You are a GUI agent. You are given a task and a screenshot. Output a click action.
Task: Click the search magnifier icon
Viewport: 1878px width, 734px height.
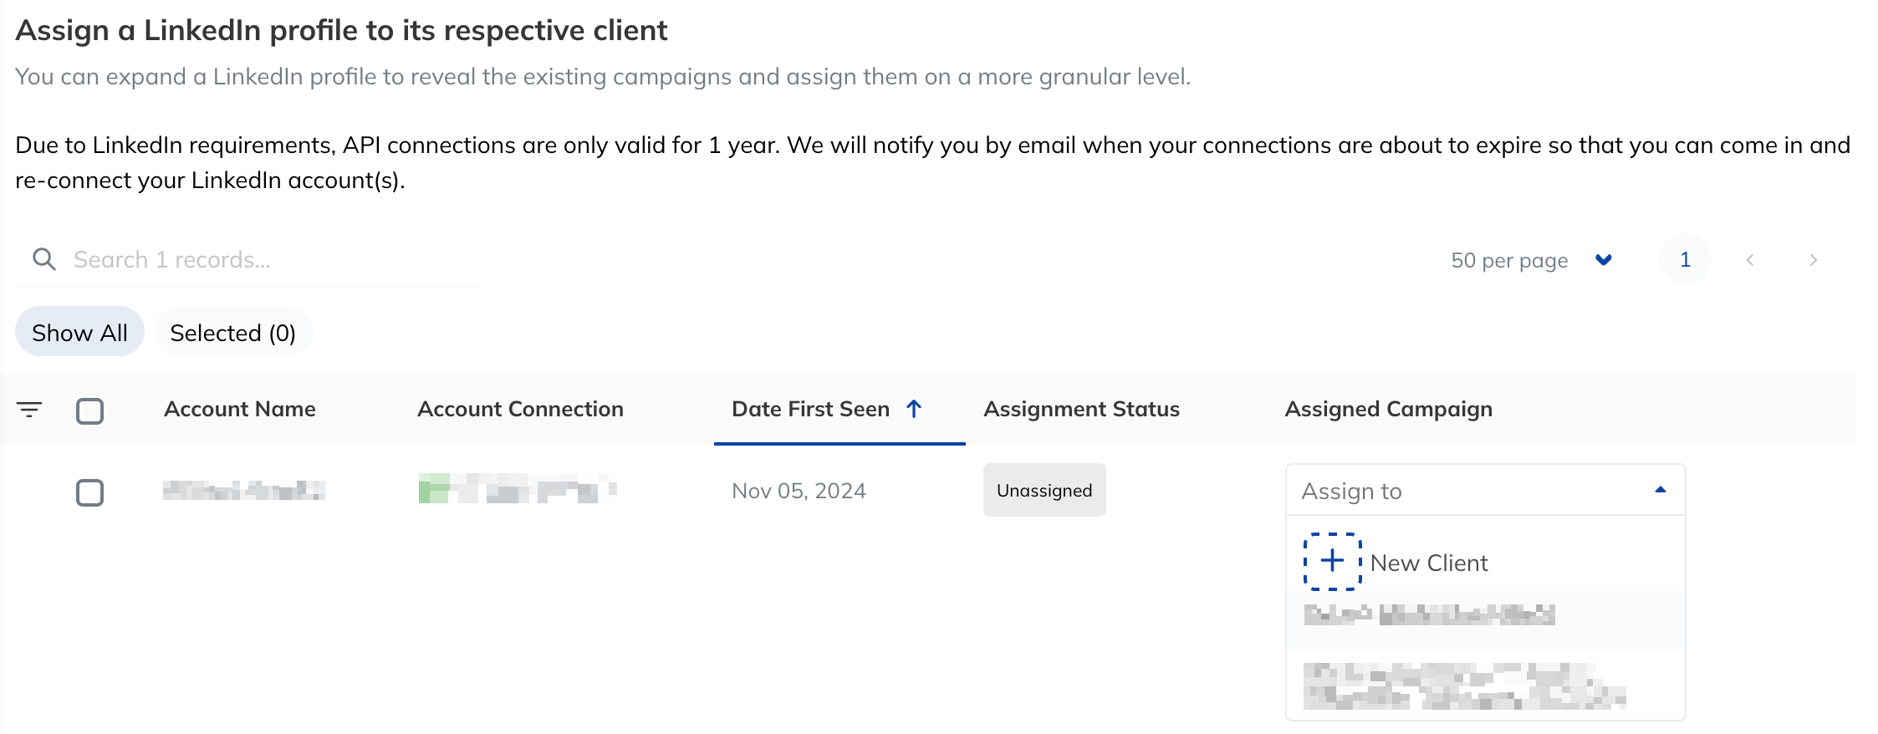pyautogui.click(x=44, y=259)
